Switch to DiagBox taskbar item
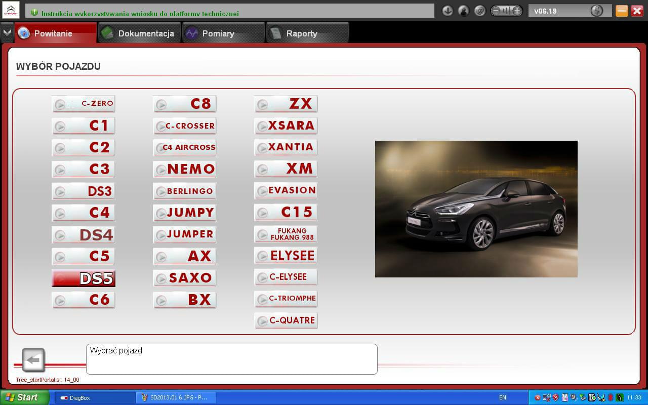Image resolution: width=648 pixels, height=405 pixels. point(94,398)
